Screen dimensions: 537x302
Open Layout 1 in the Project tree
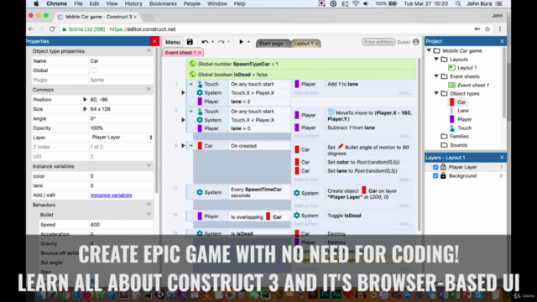coord(467,68)
